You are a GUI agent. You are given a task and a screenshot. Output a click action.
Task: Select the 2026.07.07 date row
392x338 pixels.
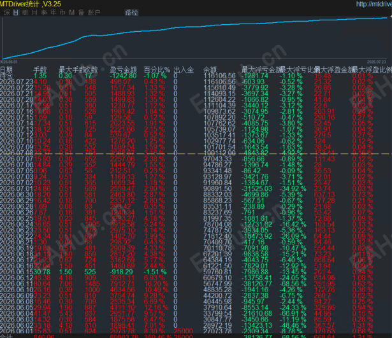pyautogui.click(x=196, y=159)
